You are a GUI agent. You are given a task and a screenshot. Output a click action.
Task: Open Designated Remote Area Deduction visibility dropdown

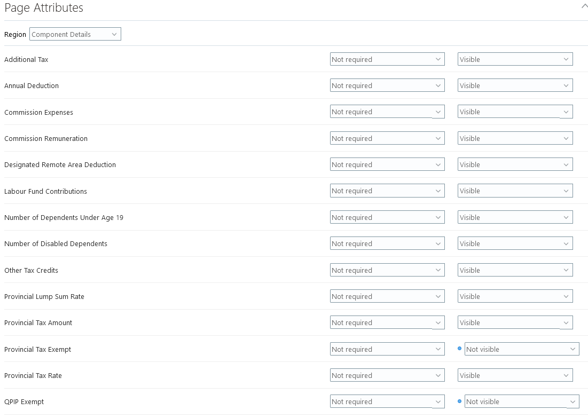click(x=515, y=164)
